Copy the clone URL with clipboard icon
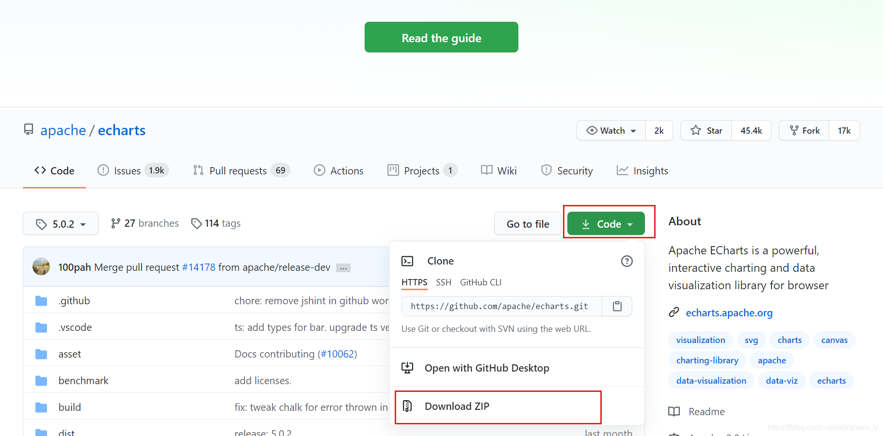 click(617, 306)
